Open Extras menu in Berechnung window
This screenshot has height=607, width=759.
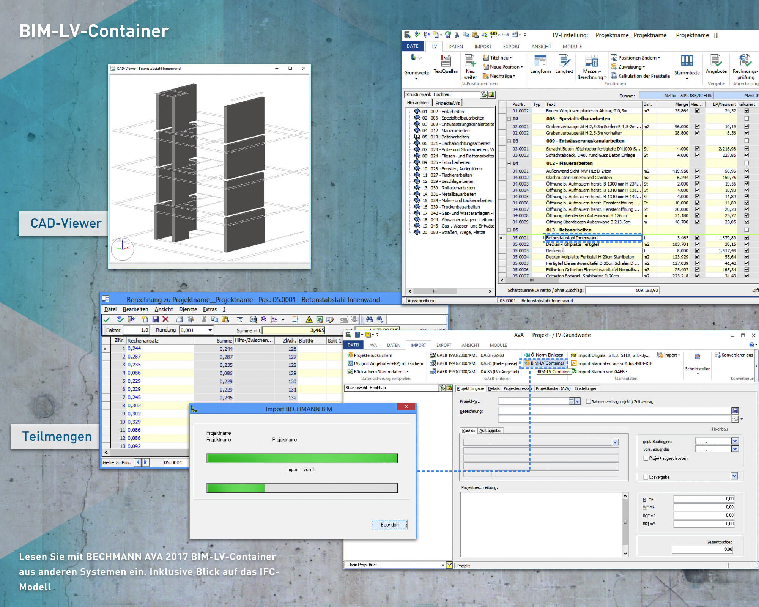tap(210, 309)
